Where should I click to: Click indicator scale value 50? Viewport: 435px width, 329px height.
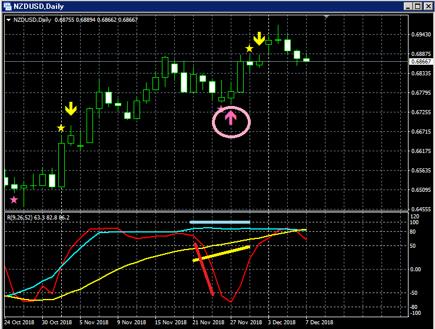point(413,246)
